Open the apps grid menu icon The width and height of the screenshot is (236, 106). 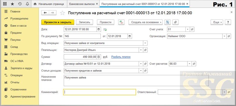(x=5, y=4)
